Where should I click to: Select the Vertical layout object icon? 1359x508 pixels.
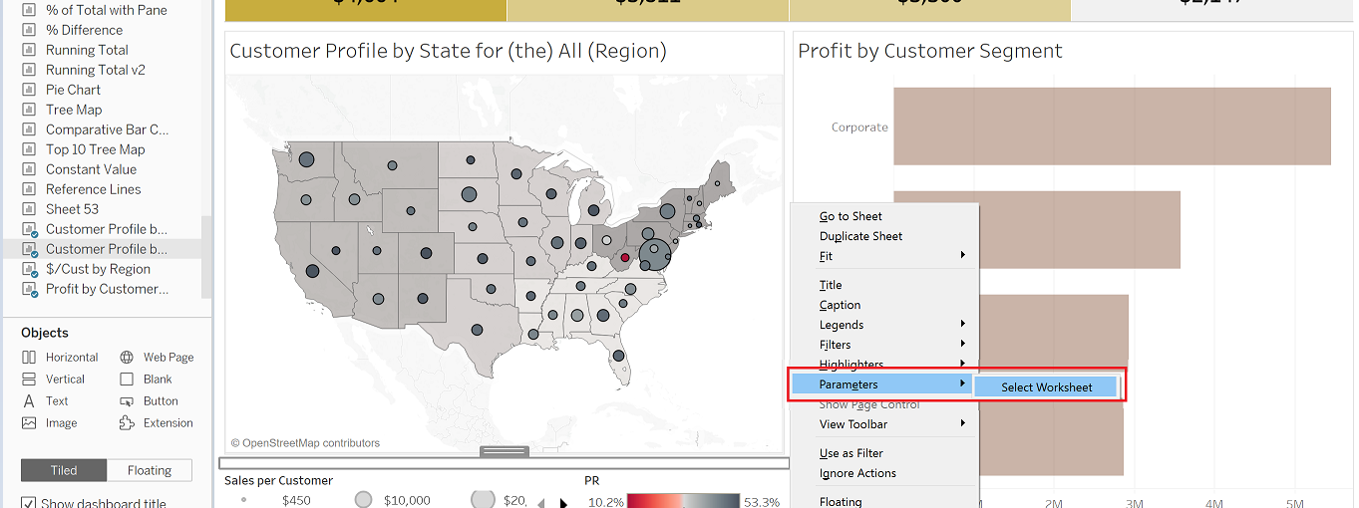pos(29,380)
